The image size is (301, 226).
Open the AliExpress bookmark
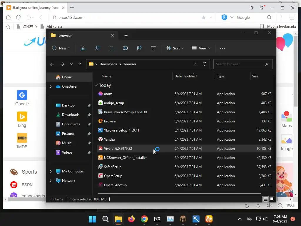pyautogui.click(x=51, y=26)
